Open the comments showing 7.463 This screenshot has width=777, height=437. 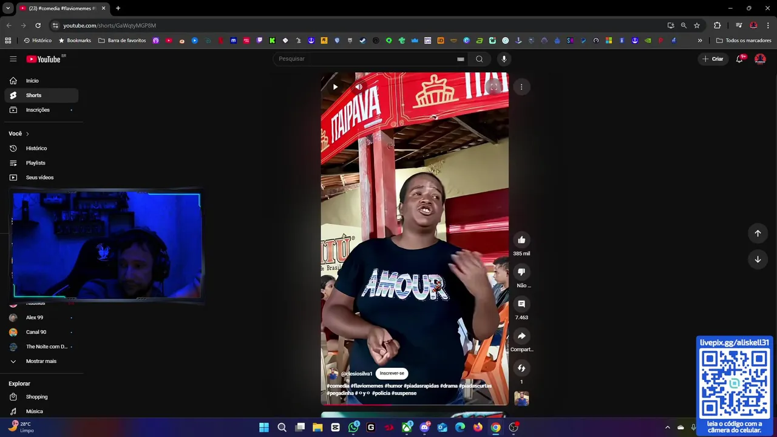(521, 303)
